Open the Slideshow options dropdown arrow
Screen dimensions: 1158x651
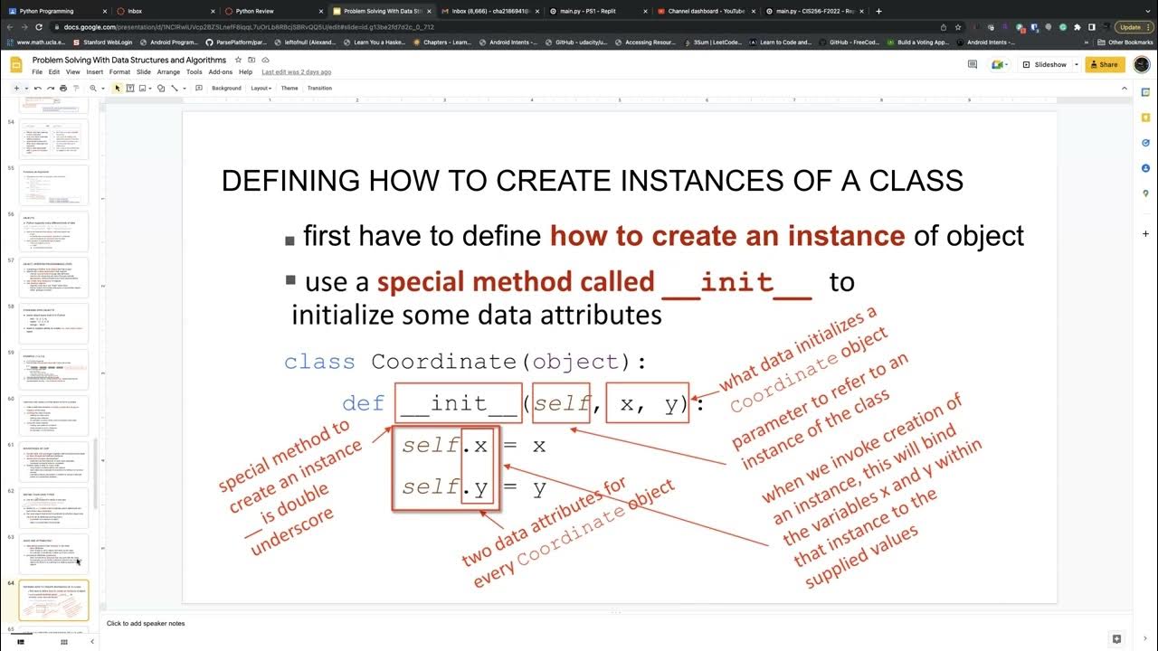(x=1076, y=64)
